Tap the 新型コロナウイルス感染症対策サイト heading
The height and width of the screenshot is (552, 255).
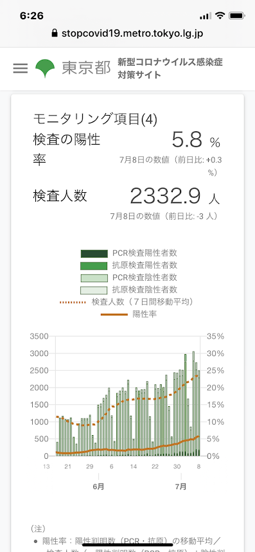170,69
